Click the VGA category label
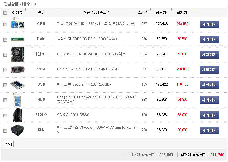228x162 pixels. click(41, 69)
